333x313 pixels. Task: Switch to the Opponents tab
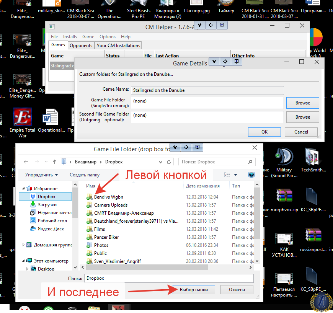(x=81, y=45)
